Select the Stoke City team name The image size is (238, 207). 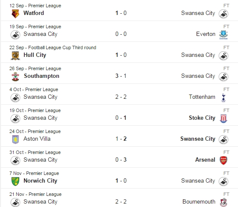click(x=202, y=118)
